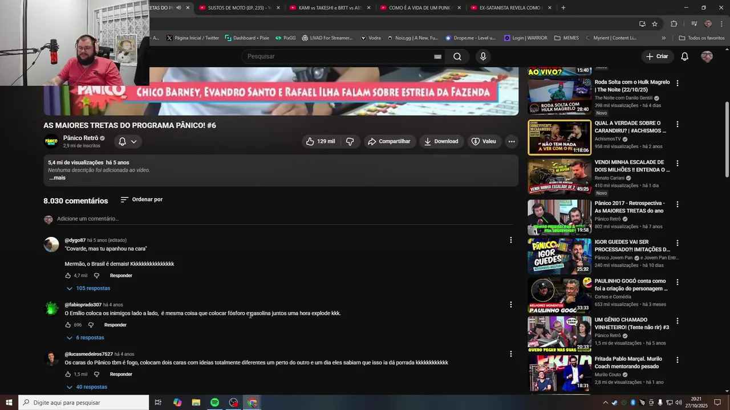Open the video's more actions menu
Viewport: 730px width, 410px height.
click(x=512, y=141)
